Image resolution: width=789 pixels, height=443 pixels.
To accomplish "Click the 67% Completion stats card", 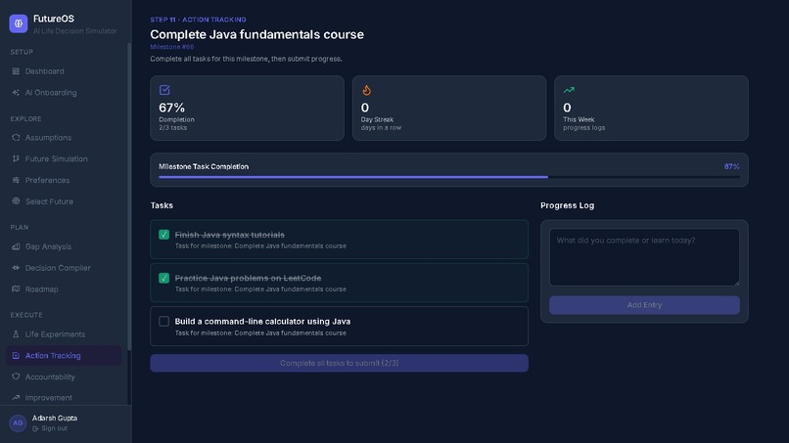I will tap(247, 109).
